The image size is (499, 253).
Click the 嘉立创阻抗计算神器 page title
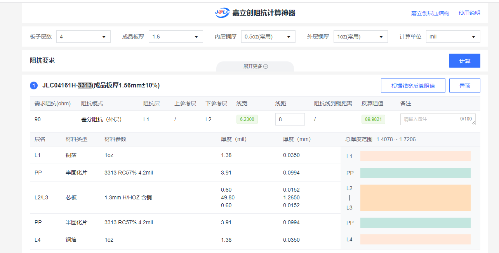264,13
